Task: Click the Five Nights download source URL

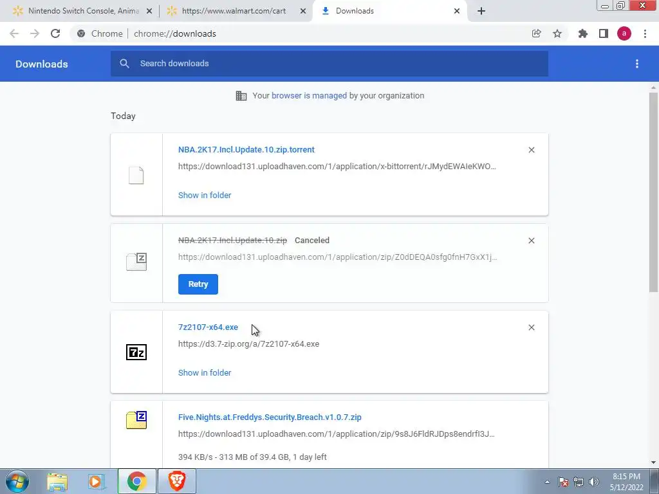Action: click(x=336, y=434)
